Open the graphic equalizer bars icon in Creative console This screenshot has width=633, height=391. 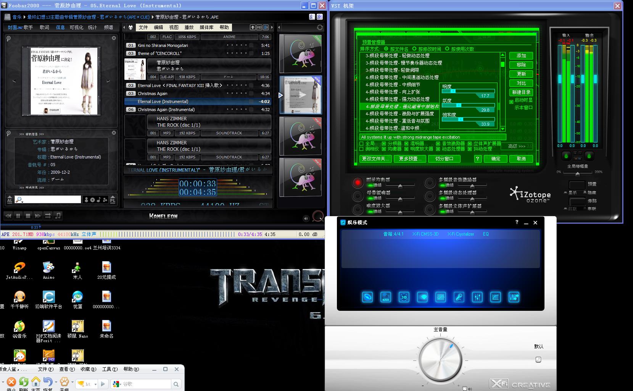click(x=441, y=297)
